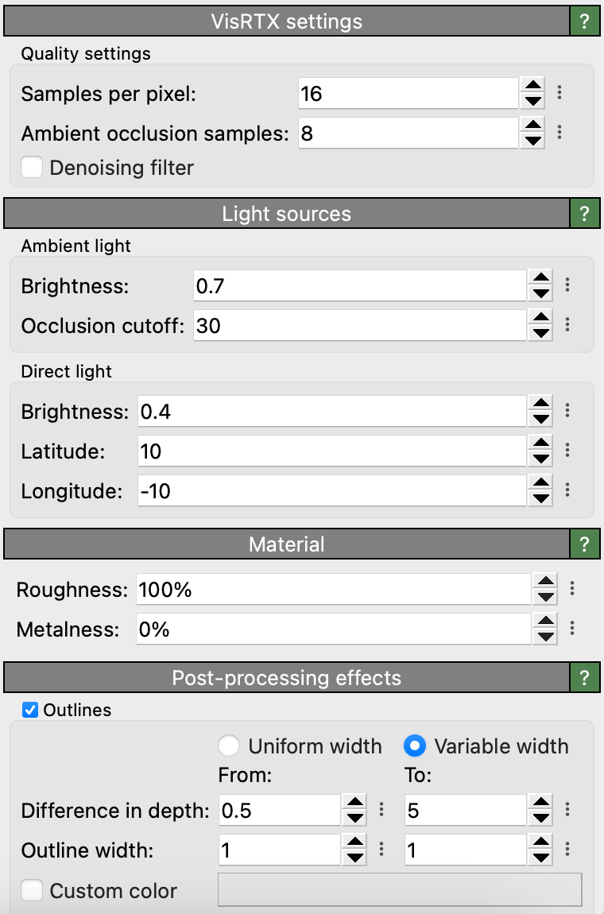The image size is (604, 914).
Task: Open options menu for Samples per pixel
Action: (x=560, y=93)
